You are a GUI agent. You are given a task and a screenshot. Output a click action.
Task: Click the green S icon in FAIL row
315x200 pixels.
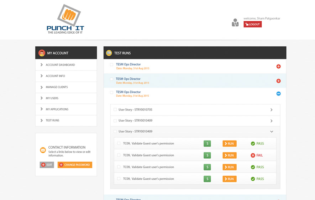(207, 155)
